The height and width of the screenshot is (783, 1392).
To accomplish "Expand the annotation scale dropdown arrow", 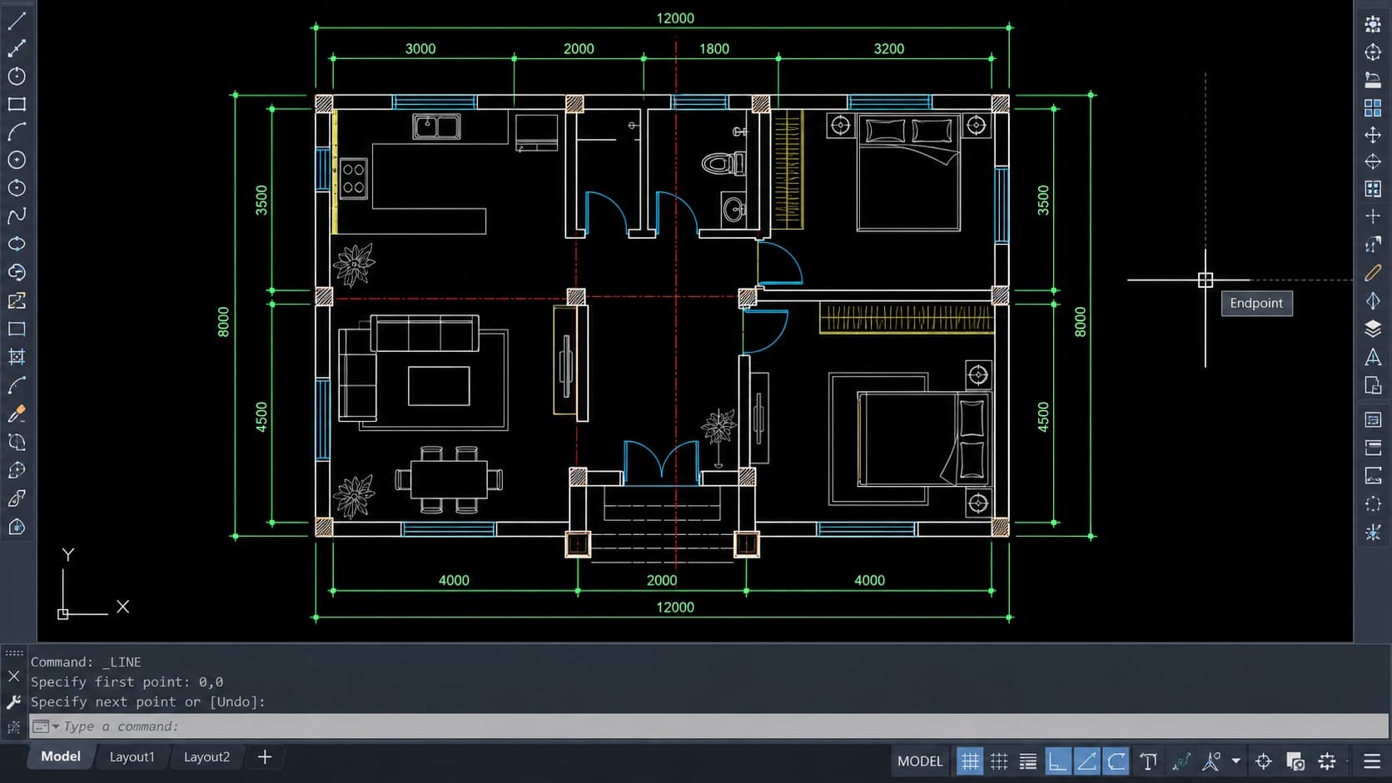I will (x=1235, y=761).
